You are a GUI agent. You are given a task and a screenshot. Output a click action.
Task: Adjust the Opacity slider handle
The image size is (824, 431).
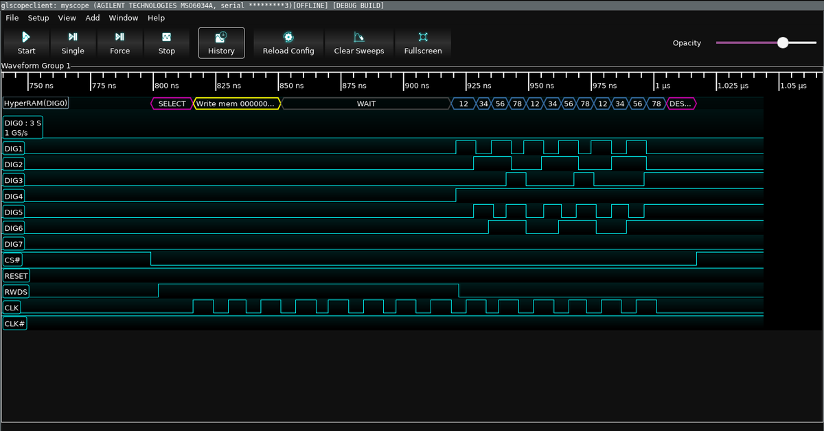tap(783, 42)
